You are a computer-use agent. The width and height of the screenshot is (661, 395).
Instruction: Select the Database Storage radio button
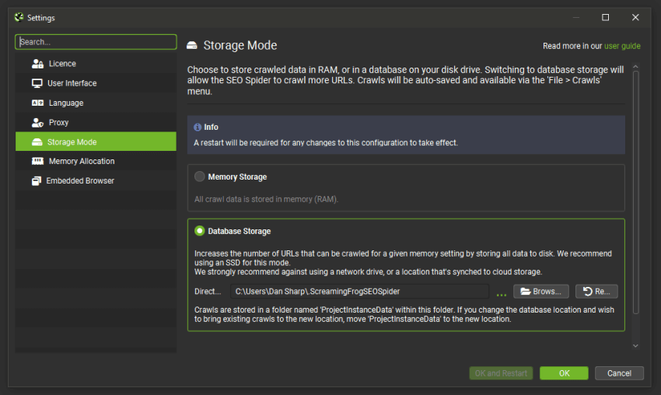(199, 231)
